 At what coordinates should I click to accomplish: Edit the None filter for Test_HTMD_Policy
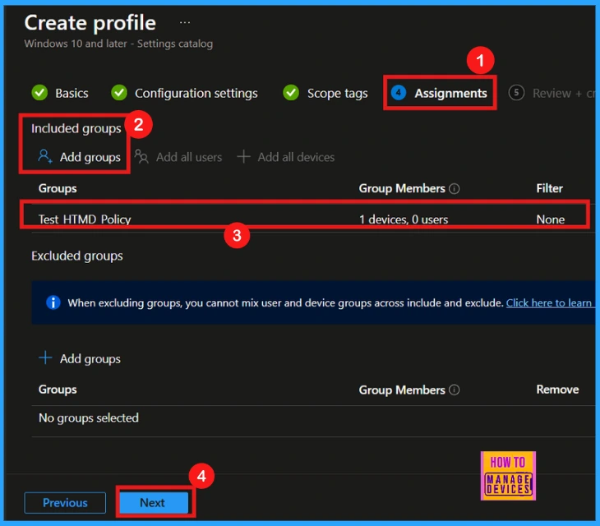coord(550,219)
